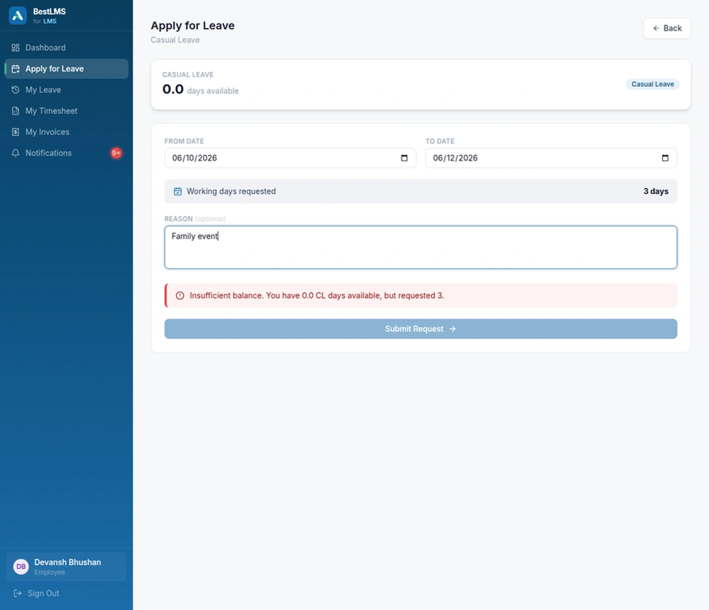Click the 'TO DATE' label
Image resolution: width=709 pixels, height=610 pixels.
tap(440, 141)
